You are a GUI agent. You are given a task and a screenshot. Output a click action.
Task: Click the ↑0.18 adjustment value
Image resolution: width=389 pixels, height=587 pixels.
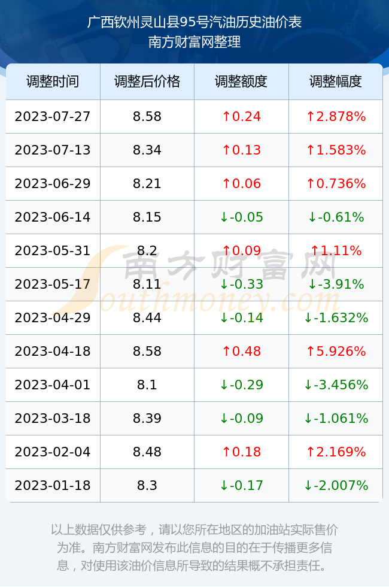(x=241, y=452)
